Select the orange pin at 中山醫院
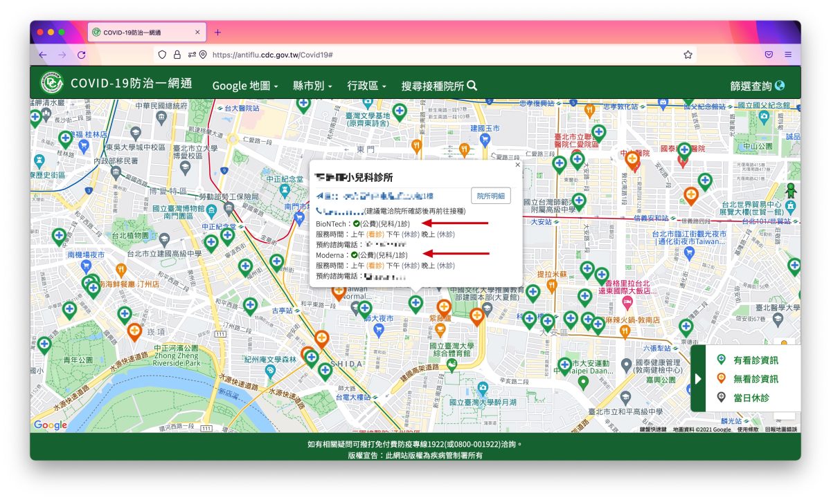This screenshot has height=500, width=831. point(632,160)
